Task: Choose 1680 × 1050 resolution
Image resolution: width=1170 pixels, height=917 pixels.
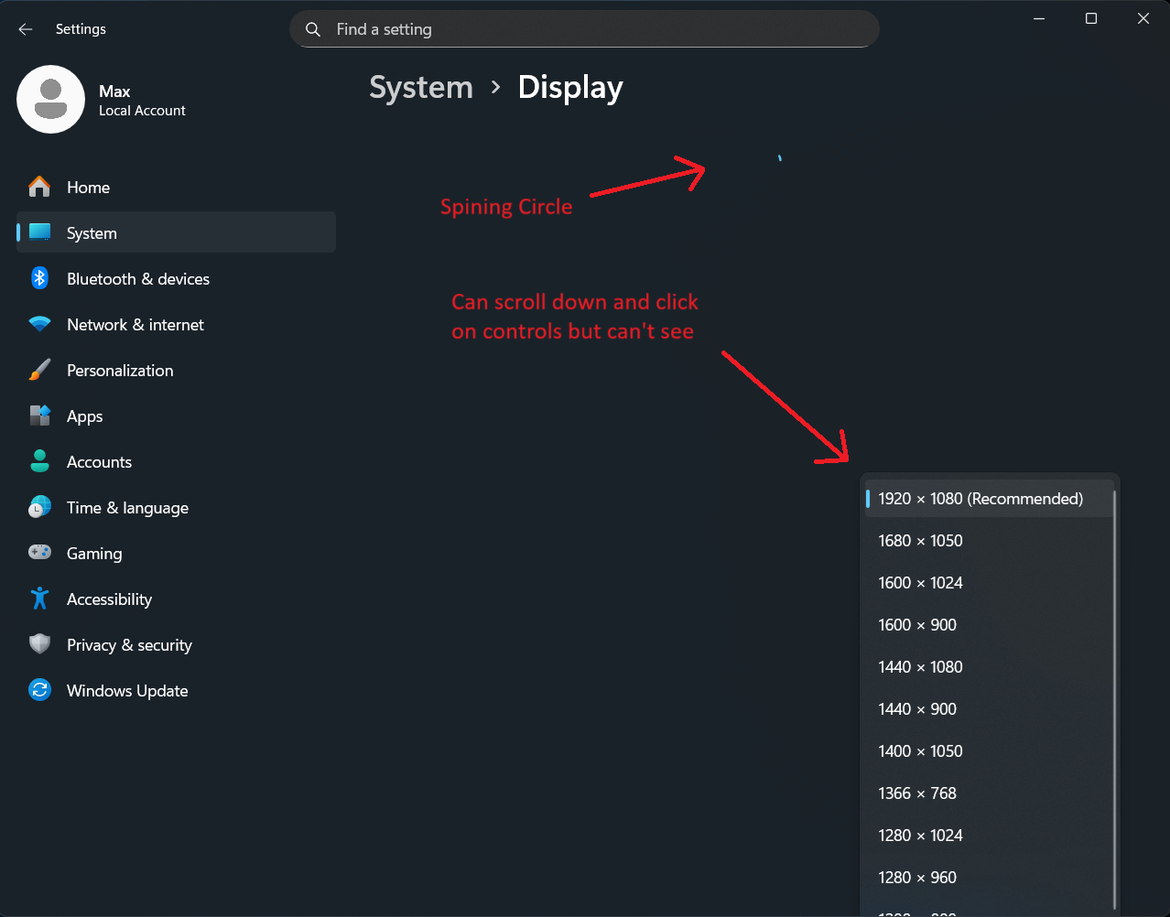Action: (x=989, y=541)
